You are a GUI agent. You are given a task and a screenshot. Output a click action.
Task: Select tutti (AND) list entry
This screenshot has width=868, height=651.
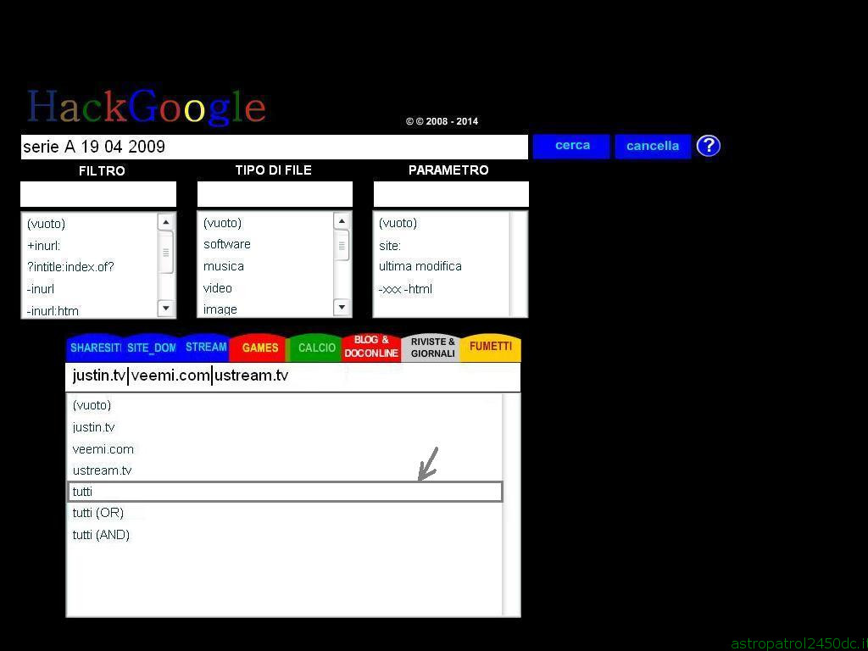pos(101,535)
